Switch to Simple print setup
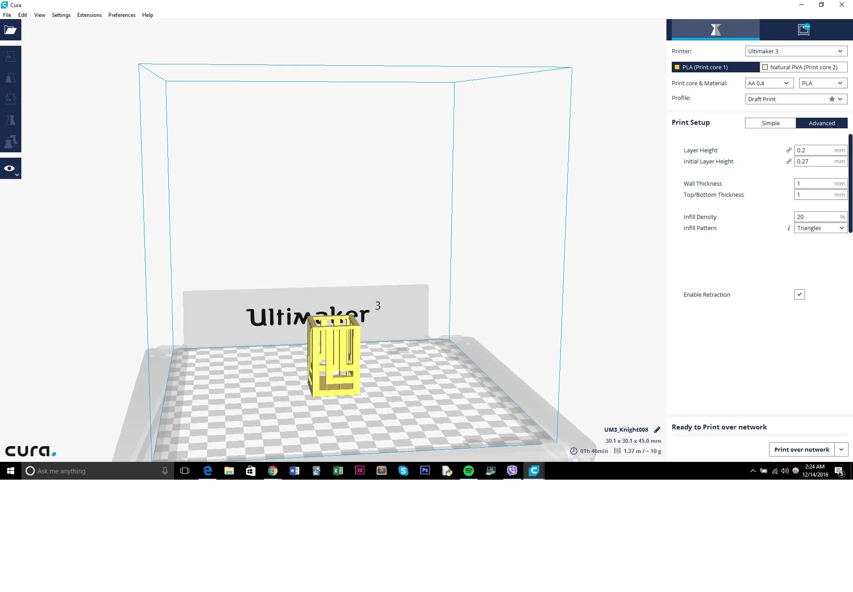Screen dimensions: 853x592 coord(770,123)
